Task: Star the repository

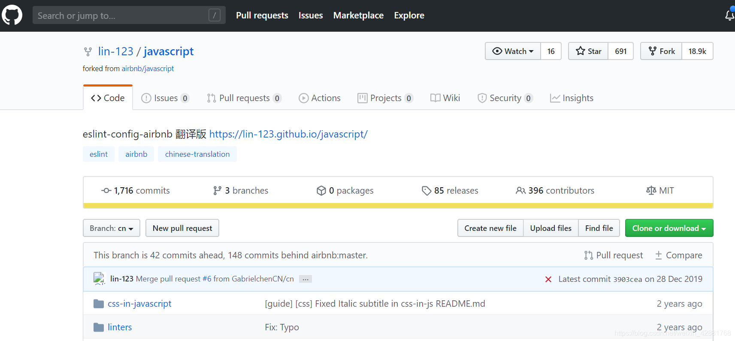Action: [588, 51]
